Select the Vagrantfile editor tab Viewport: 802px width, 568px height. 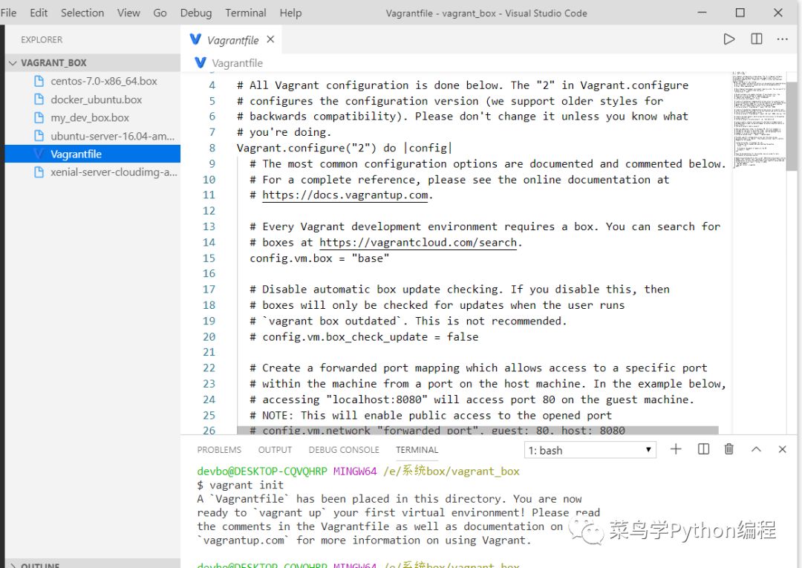tap(231, 39)
